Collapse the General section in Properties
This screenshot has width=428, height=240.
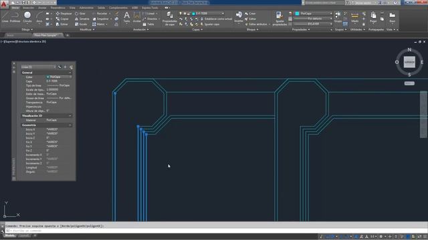point(70,73)
